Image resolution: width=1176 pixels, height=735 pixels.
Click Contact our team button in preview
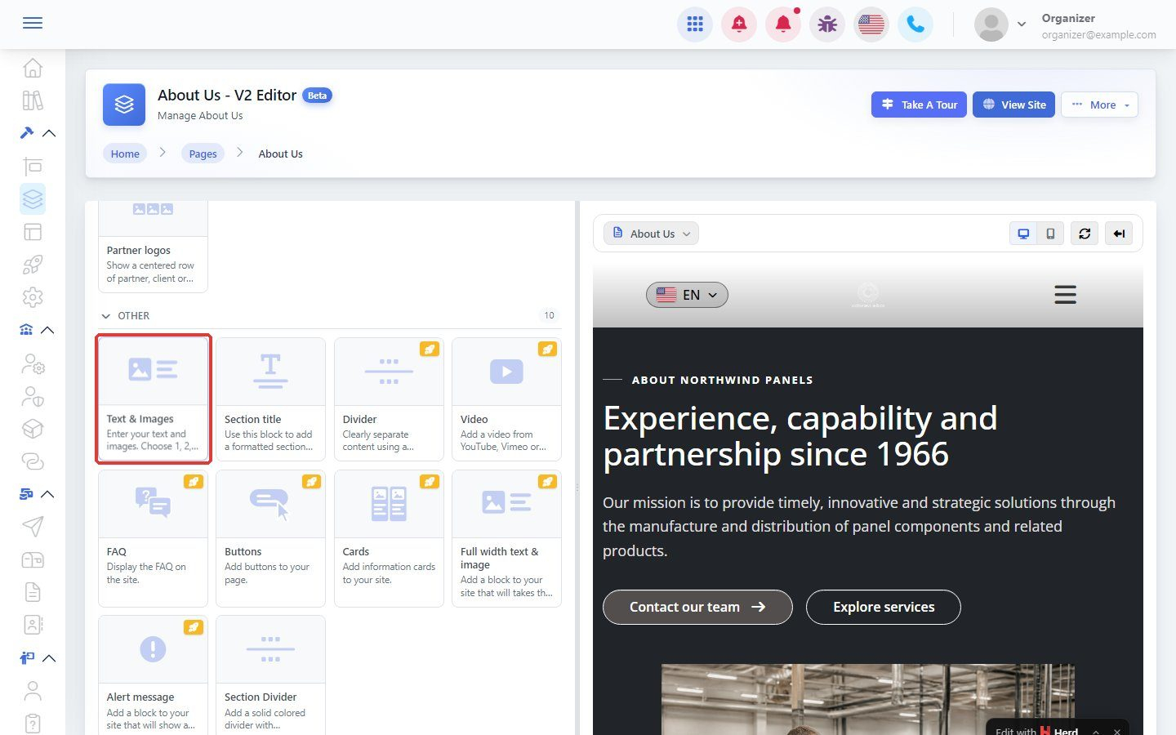click(697, 607)
